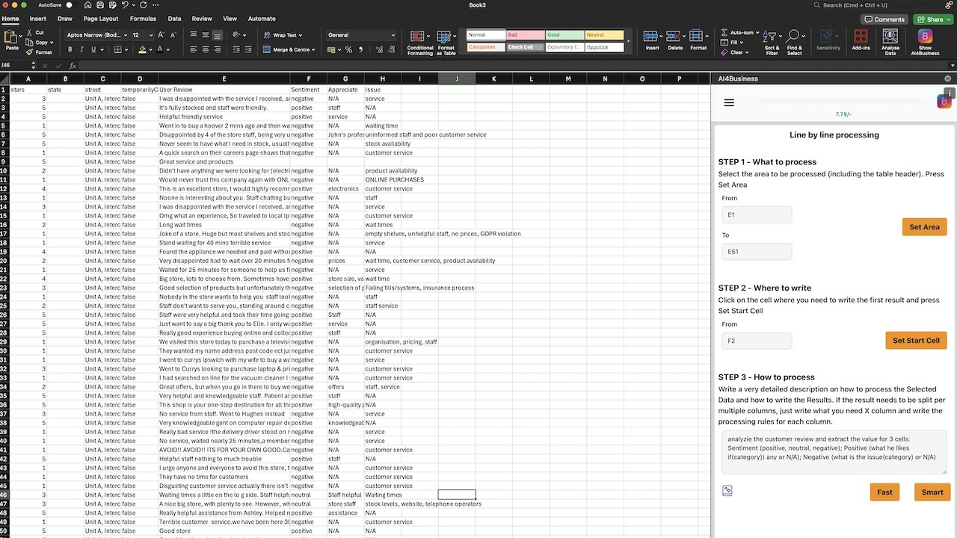The height and width of the screenshot is (538, 957).
Task: Click the increase indent icon
Action: pyautogui.click(x=248, y=50)
